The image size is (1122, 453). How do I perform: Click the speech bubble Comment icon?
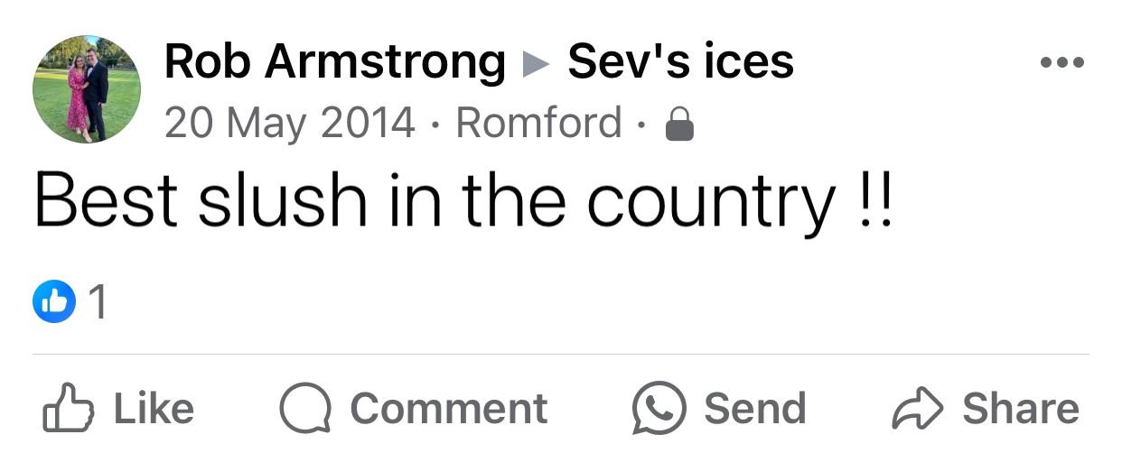(305, 409)
